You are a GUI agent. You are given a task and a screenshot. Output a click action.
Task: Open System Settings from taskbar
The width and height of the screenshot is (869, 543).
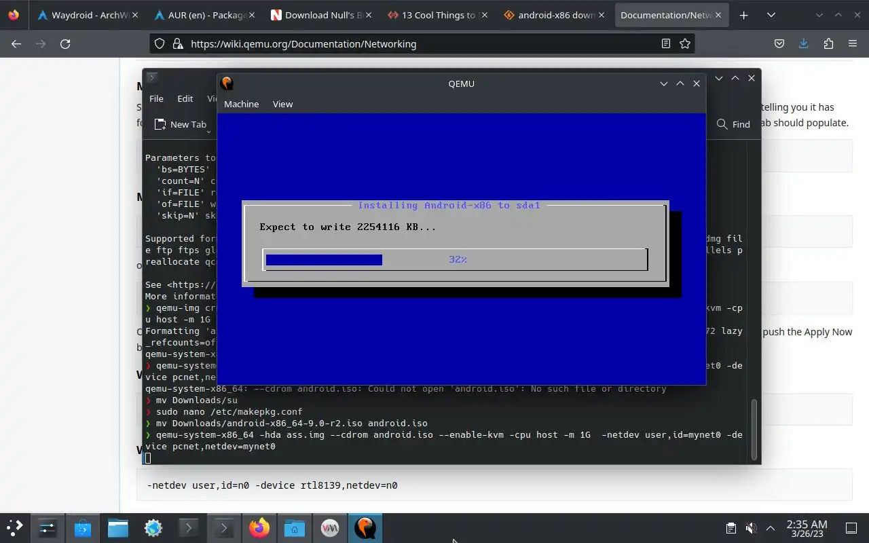tap(47, 527)
